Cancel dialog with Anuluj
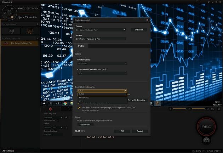223x153 pixels. (x=140, y=131)
